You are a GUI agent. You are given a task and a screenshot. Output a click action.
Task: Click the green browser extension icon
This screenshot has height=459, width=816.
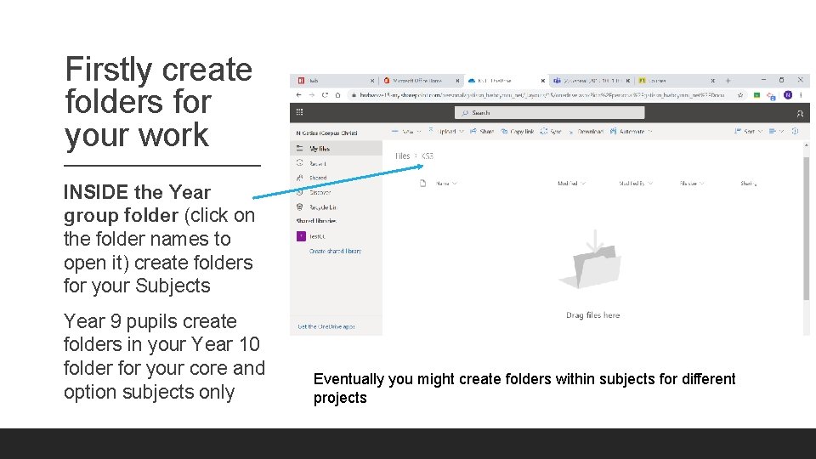(x=756, y=94)
